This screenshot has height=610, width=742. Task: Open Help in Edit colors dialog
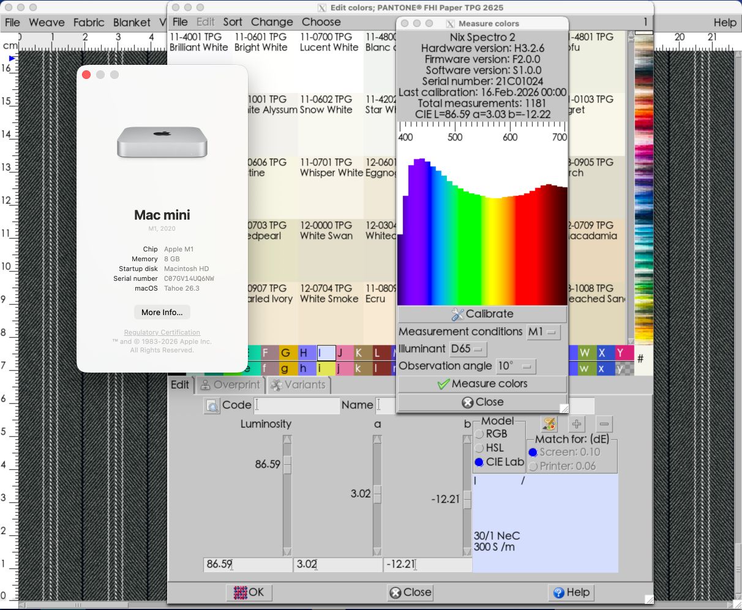pos(570,592)
